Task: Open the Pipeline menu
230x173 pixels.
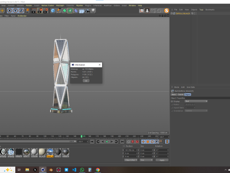Action: click(80, 5)
